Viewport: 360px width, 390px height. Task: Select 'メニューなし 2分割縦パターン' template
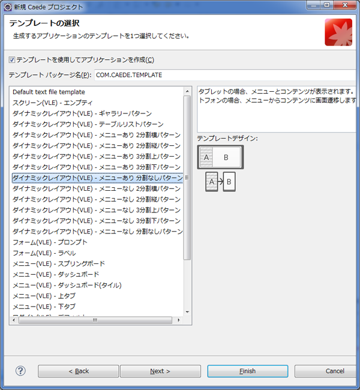[98, 199]
